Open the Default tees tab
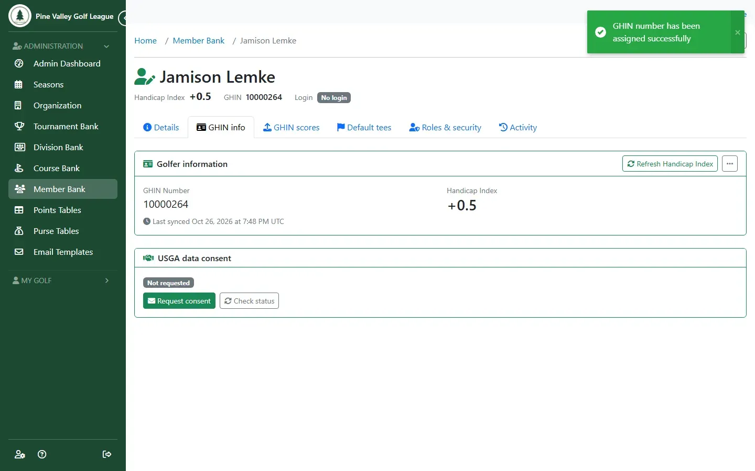 coord(364,127)
